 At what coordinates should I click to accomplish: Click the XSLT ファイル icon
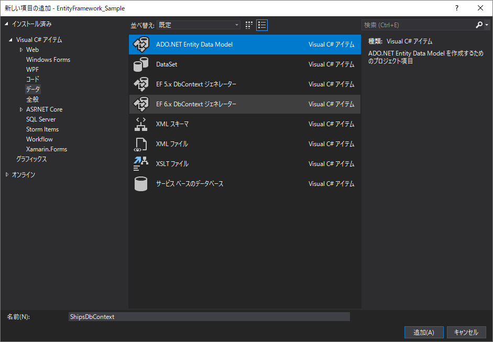(140, 164)
